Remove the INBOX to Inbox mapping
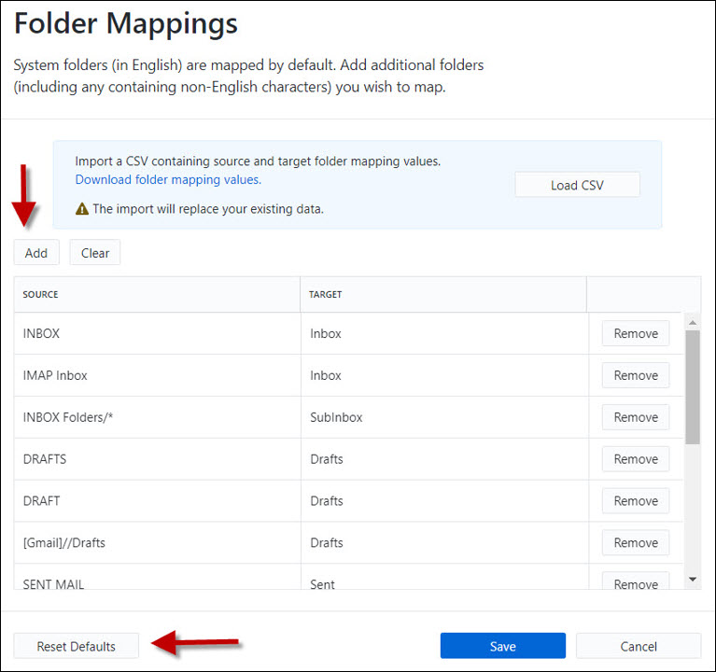Image resolution: width=716 pixels, height=672 pixels. 636,333
